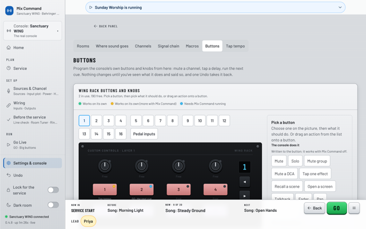Click the Mix Command logo icon
The width and height of the screenshot is (366, 229).
(9, 10)
